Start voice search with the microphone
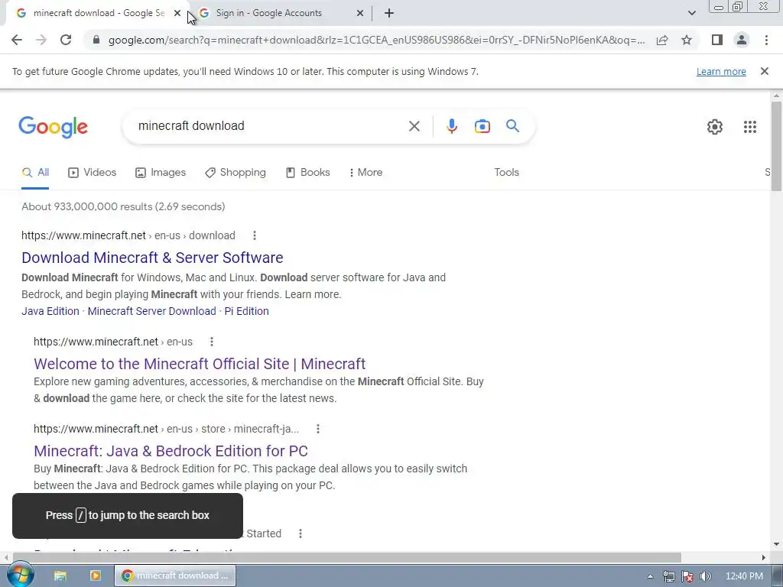 (x=451, y=126)
